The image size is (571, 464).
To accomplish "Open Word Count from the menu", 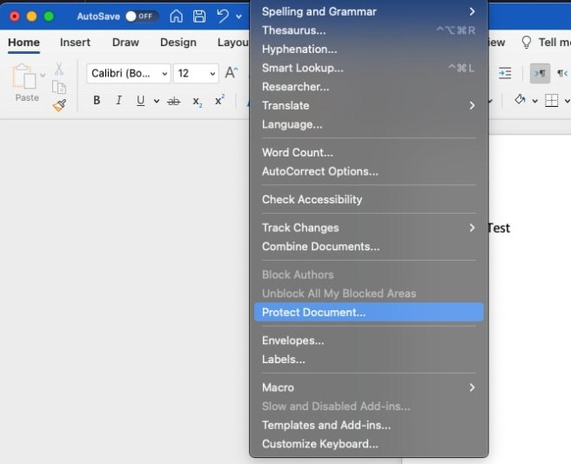I will [369, 152].
